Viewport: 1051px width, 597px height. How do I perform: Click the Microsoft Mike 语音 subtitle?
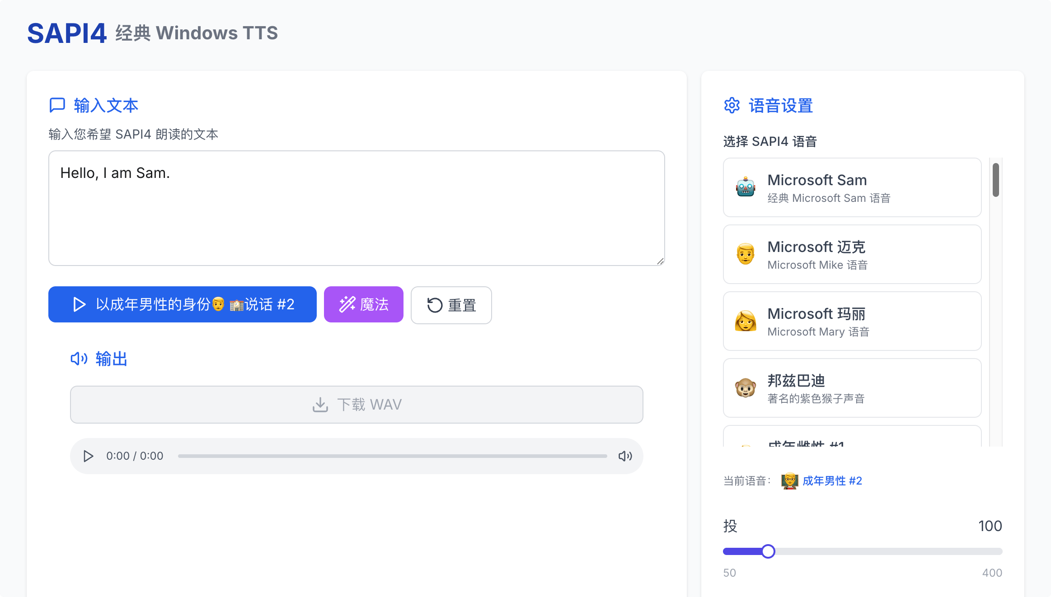click(x=817, y=265)
